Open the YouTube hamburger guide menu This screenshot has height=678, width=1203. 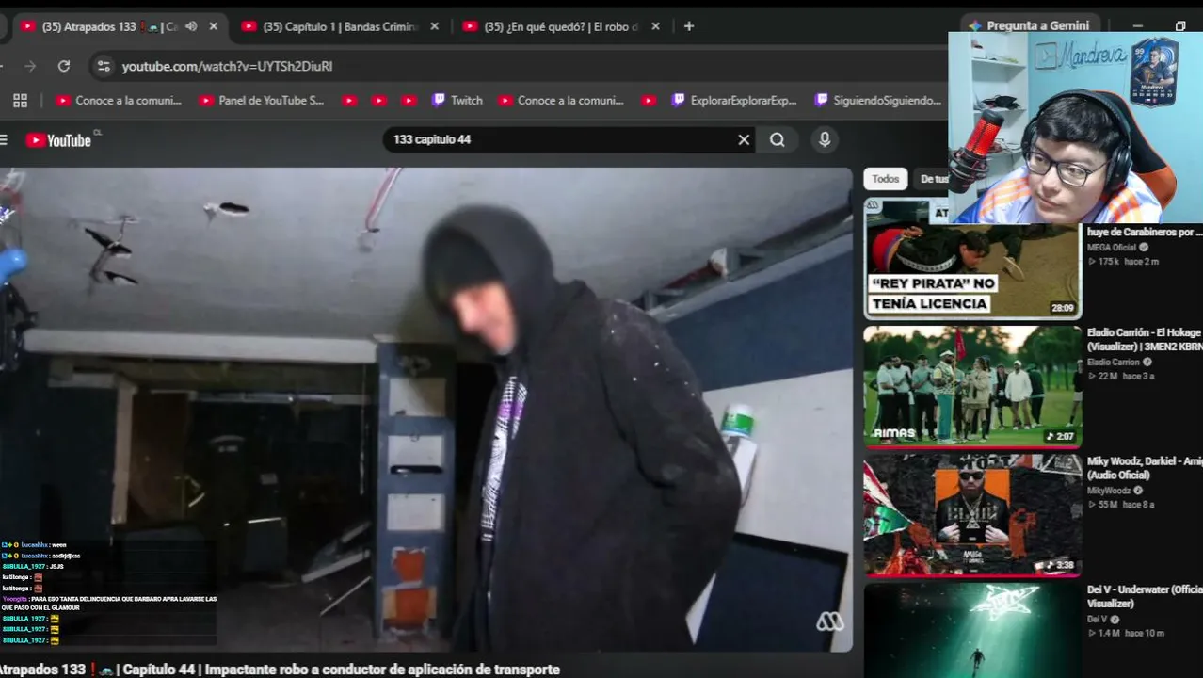coord(4,140)
